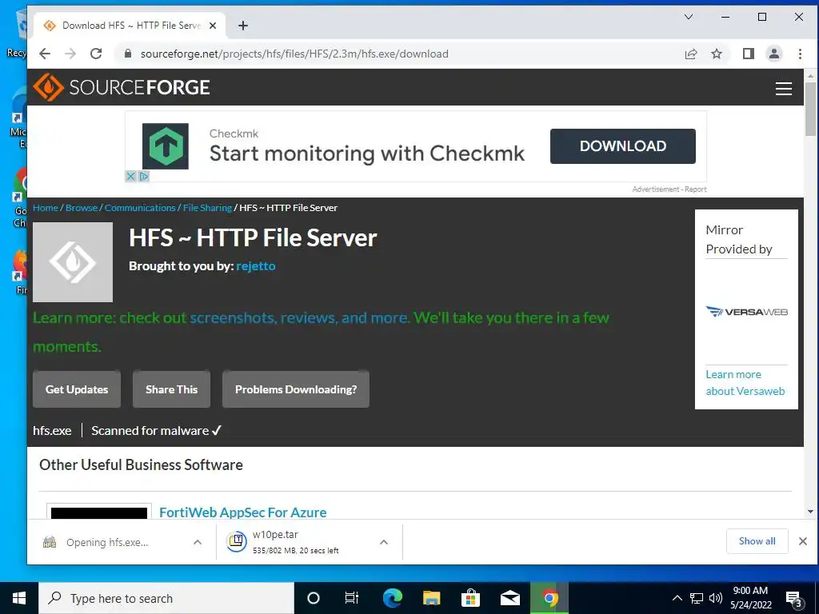819x614 pixels.
Task: Click Problems Downloading? button
Action: [x=296, y=389]
